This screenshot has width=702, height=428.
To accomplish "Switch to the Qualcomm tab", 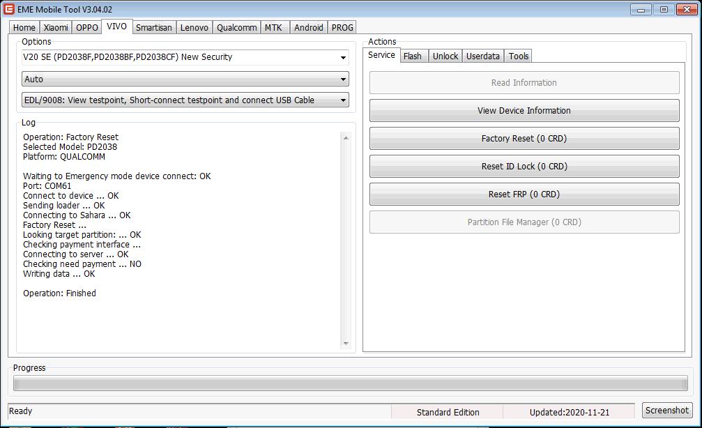I will (x=237, y=27).
